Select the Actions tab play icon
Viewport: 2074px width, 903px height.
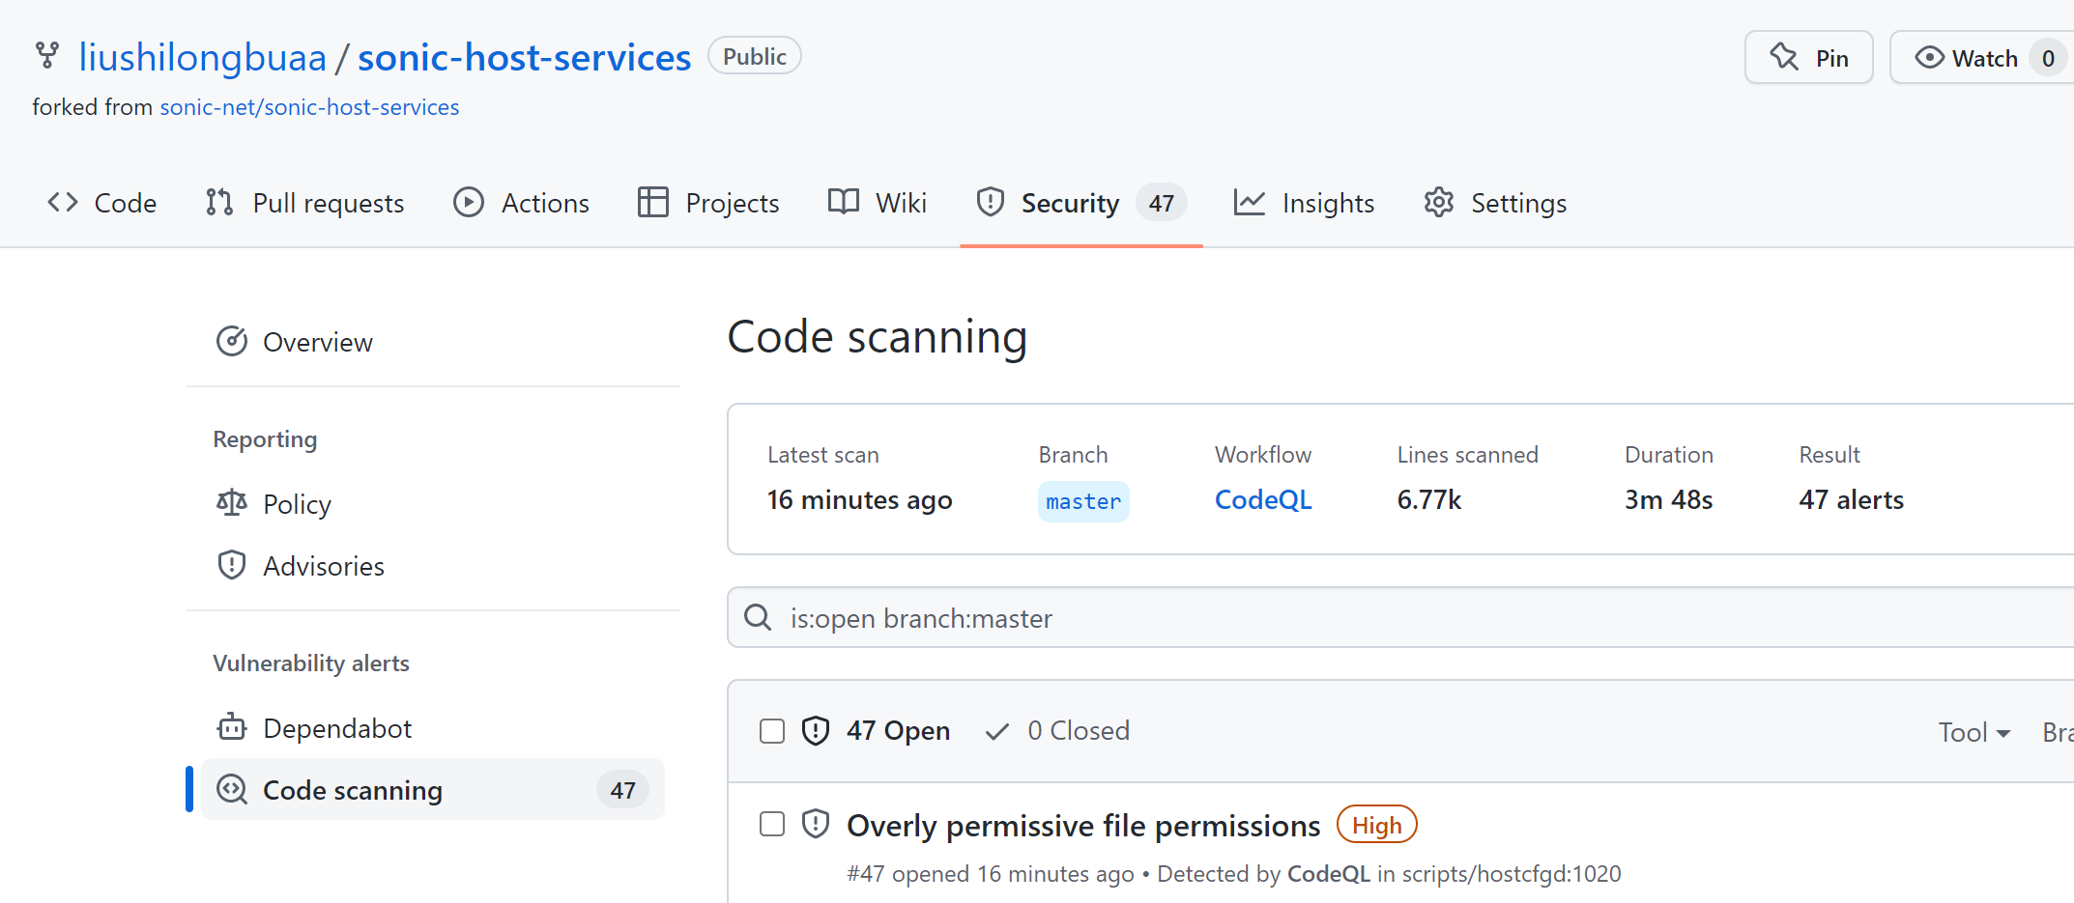pyautogui.click(x=469, y=202)
